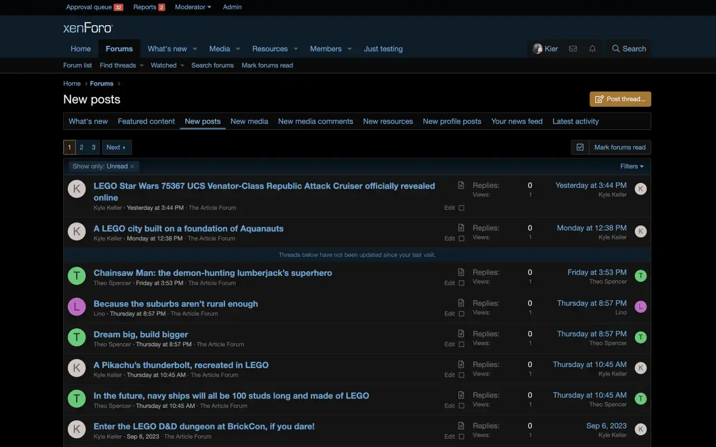The width and height of the screenshot is (716, 447).
Task: Select the Chainsaw Man thread checkbox
Action: point(461,283)
